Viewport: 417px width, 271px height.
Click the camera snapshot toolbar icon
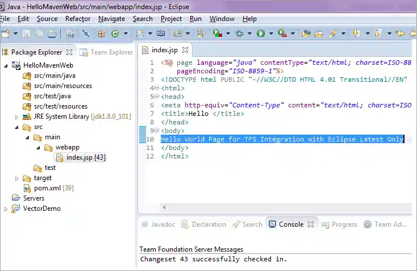coord(161,34)
